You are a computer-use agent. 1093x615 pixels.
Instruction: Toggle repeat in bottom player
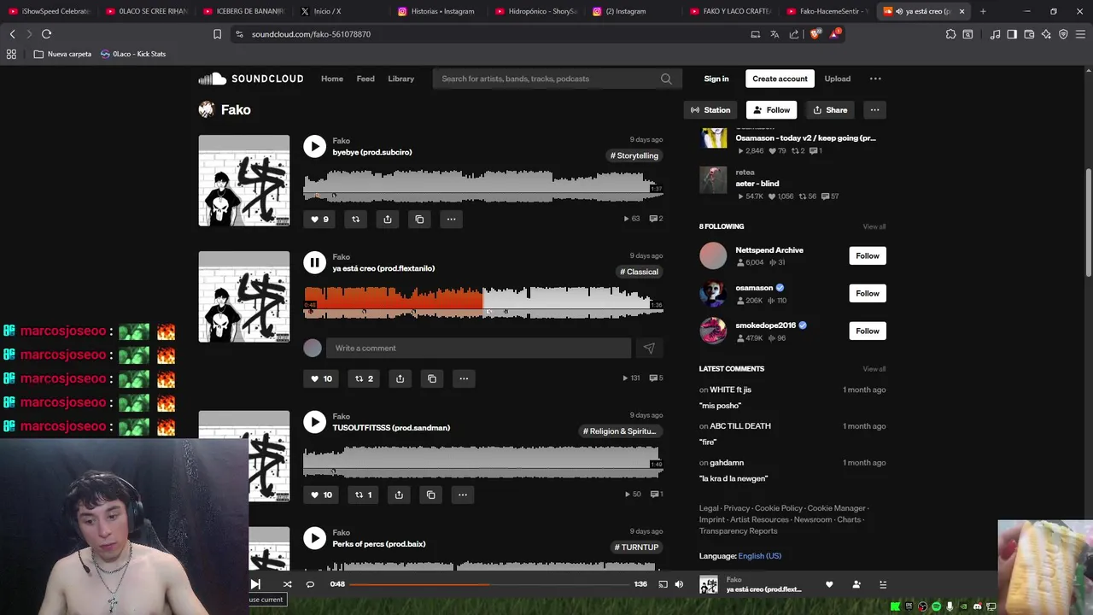pyautogui.click(x=310, y=584)
